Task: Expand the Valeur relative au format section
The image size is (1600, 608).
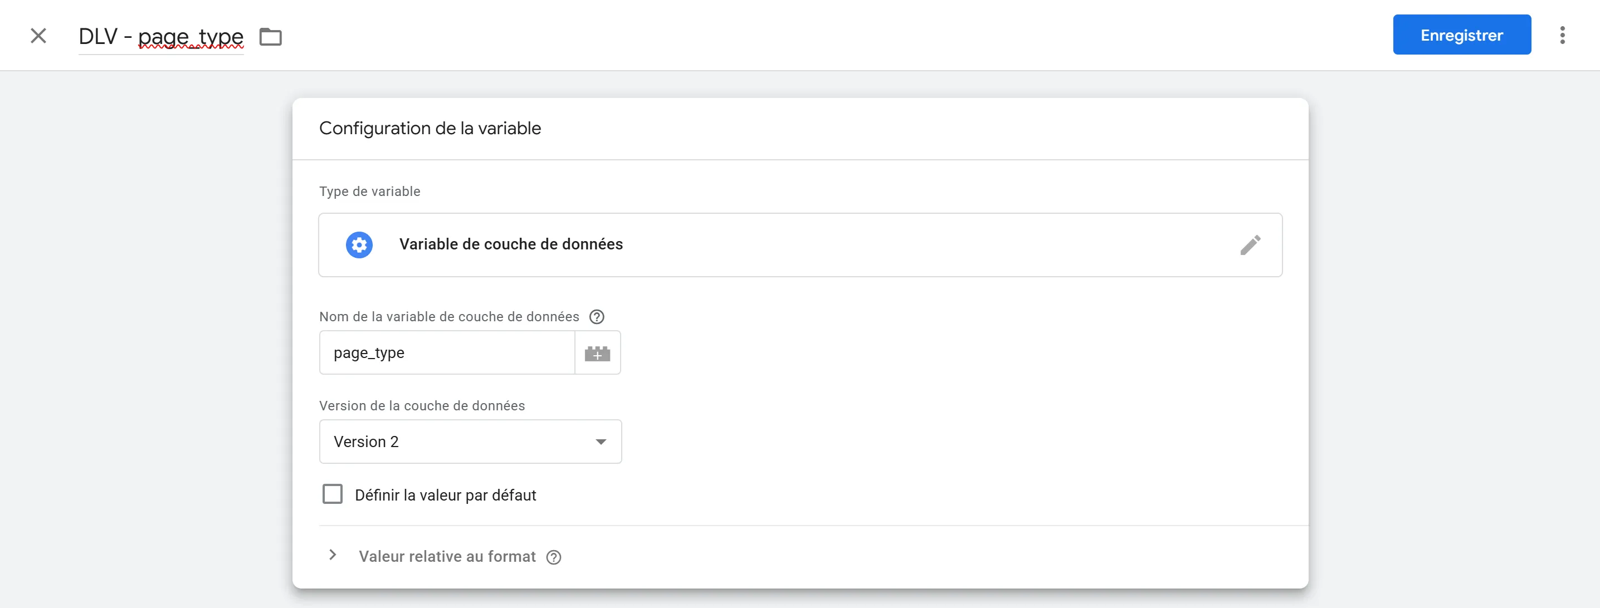Action: 334,555
